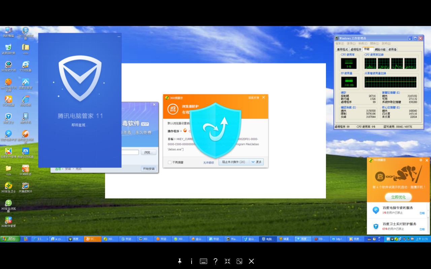Click the 浏览... button in the installer
Viewport: 431px width, 269px height.
(148, 152)
